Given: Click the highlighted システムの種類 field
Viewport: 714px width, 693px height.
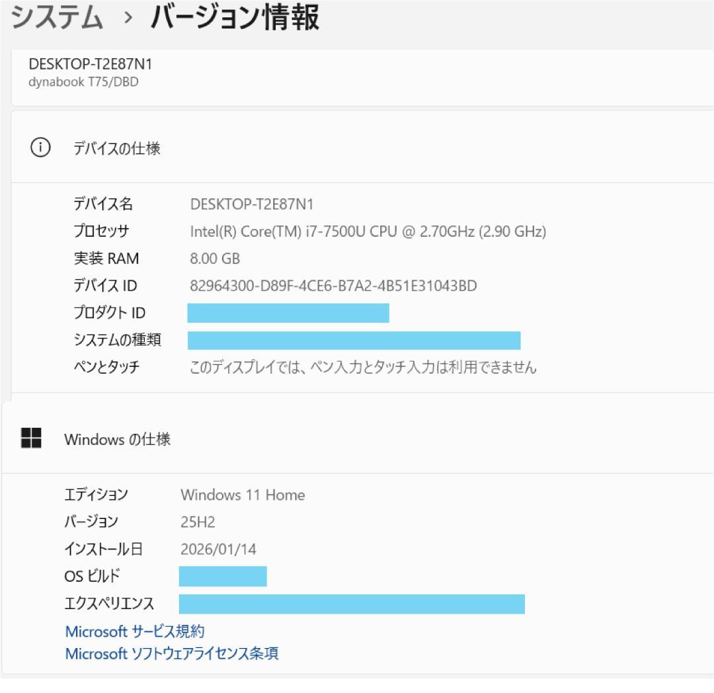Looking at the screenshot, I should [x=354, y=340].
